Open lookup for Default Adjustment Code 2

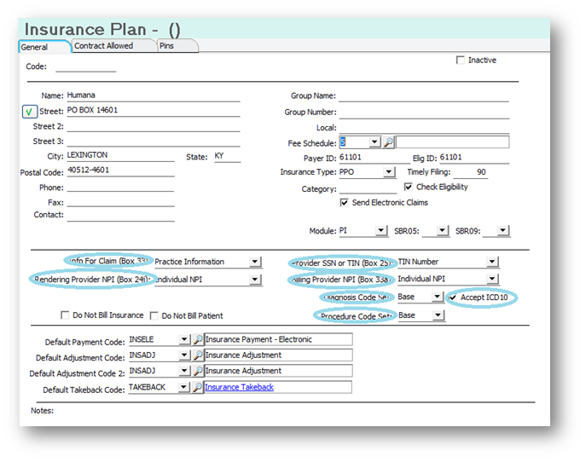[x=197, y=372]
